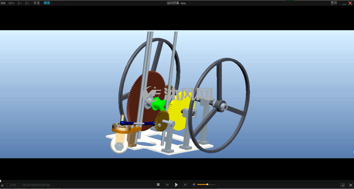Set playback speed to 2×

tap(27, 3)
